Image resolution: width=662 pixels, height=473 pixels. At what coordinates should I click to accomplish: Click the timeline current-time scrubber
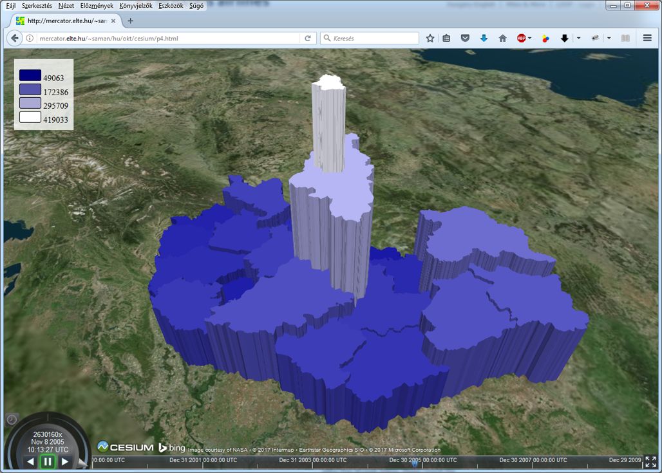point(415,463)
